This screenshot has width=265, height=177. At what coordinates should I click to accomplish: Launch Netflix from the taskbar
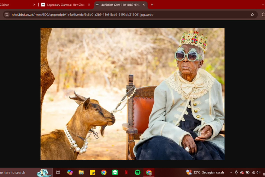point(126,172)
